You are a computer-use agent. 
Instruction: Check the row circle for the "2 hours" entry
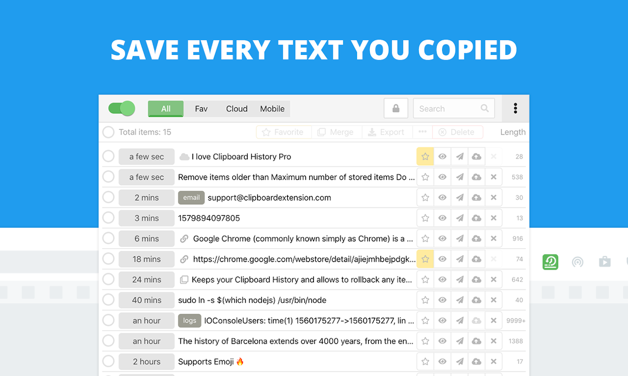(x=108, y=362)
